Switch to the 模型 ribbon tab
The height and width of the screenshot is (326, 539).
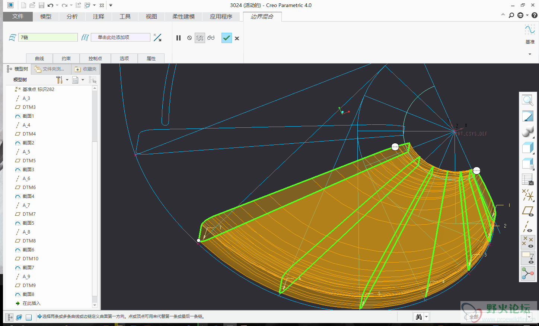click(x=46, y=16)
